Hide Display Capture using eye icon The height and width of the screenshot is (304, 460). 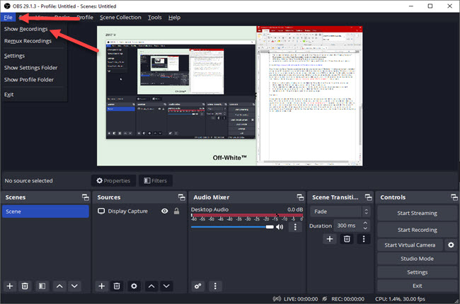click(164, 211)
